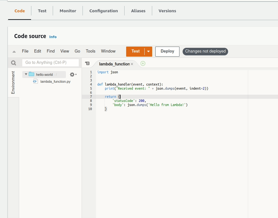Open the Go menu
The height and width of the screenshot is (218, 278).
click(x=77, y=51)
